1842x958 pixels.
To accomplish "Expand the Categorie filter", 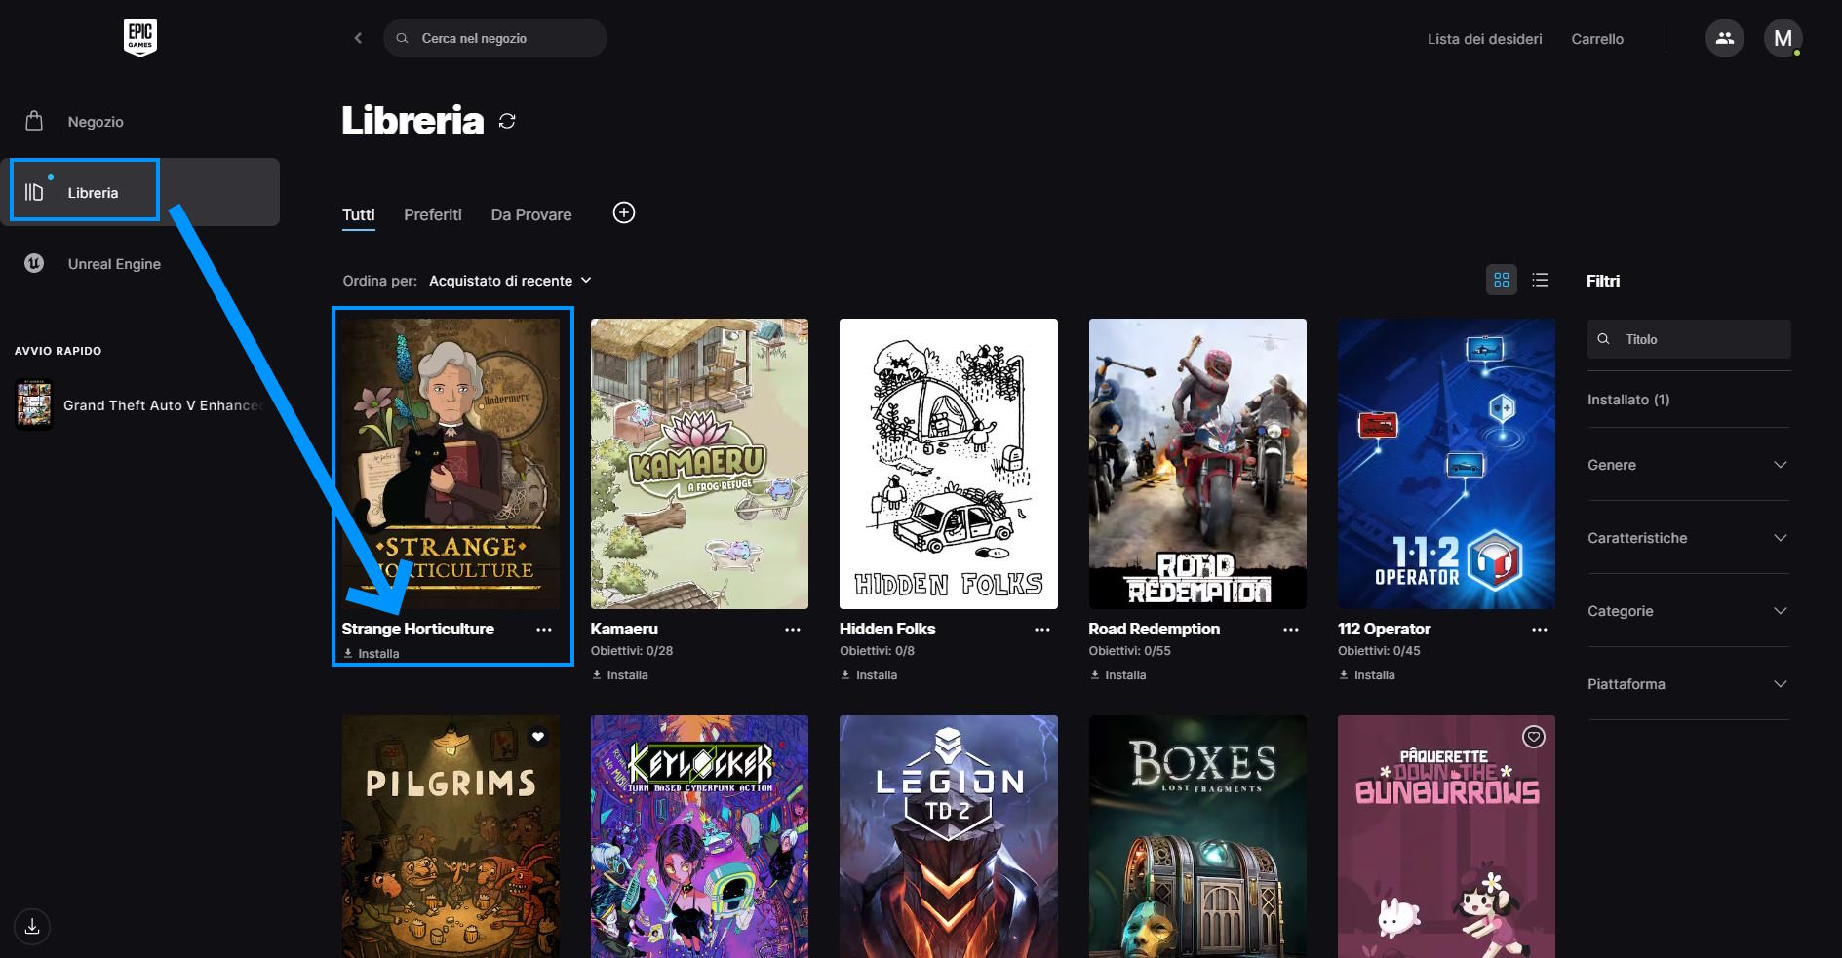I will [1689, 611].
